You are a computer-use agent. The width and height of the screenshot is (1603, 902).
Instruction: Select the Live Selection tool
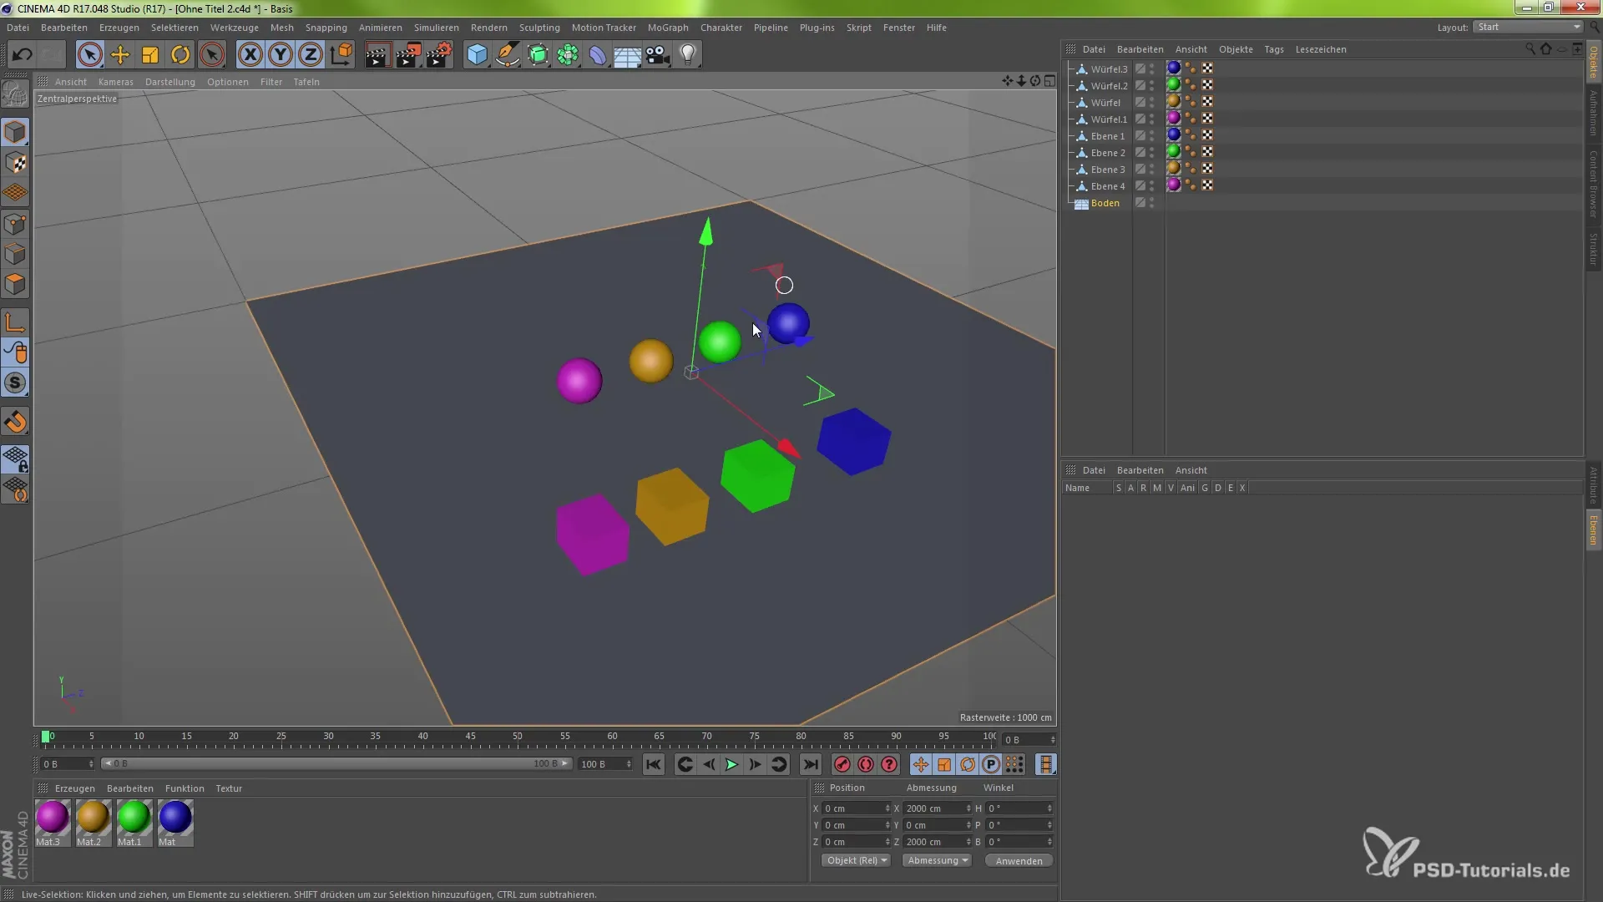[89, 55]
